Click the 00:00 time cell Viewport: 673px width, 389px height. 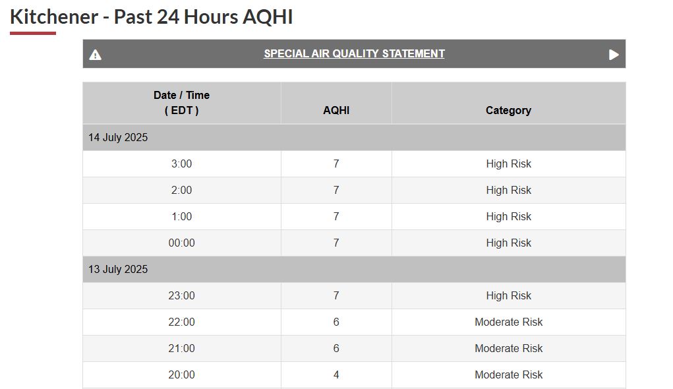click(x=181, y=243)
